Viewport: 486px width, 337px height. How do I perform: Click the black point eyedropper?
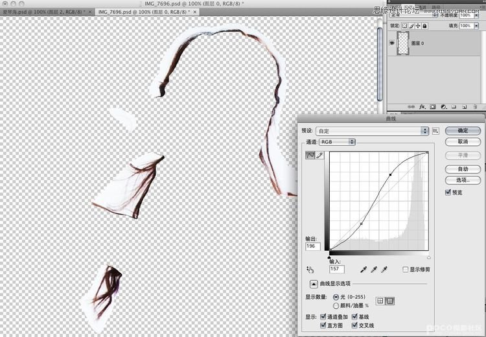[363, 269]
